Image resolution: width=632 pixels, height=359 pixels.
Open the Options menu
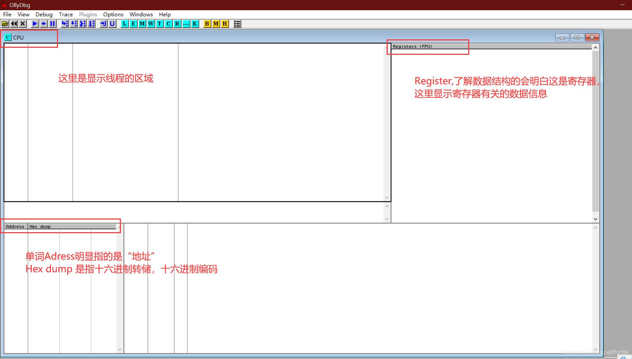click(113, 14)
